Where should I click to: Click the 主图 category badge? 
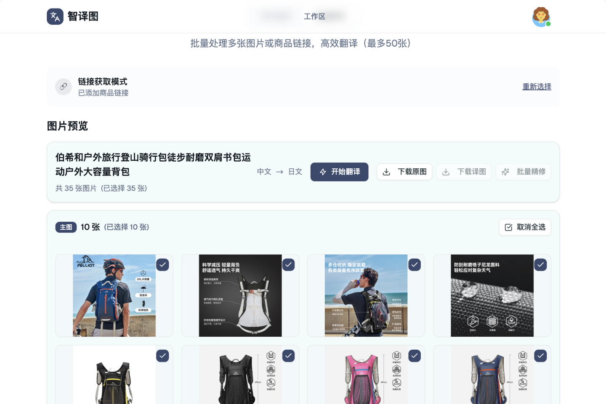point(66,227)
